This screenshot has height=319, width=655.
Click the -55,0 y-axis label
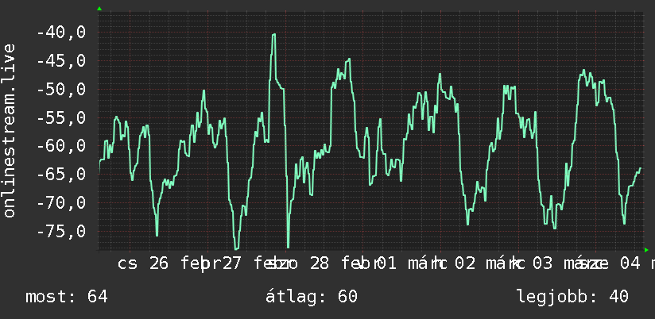61,117
